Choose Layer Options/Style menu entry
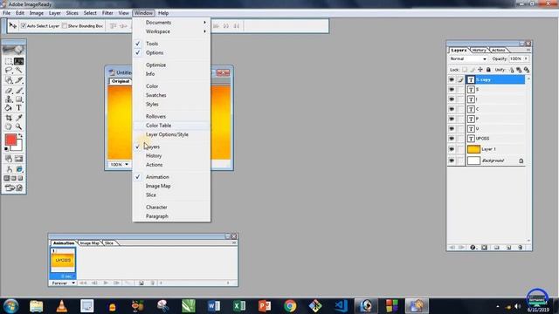The image size is (559, 314). [171, 134]
